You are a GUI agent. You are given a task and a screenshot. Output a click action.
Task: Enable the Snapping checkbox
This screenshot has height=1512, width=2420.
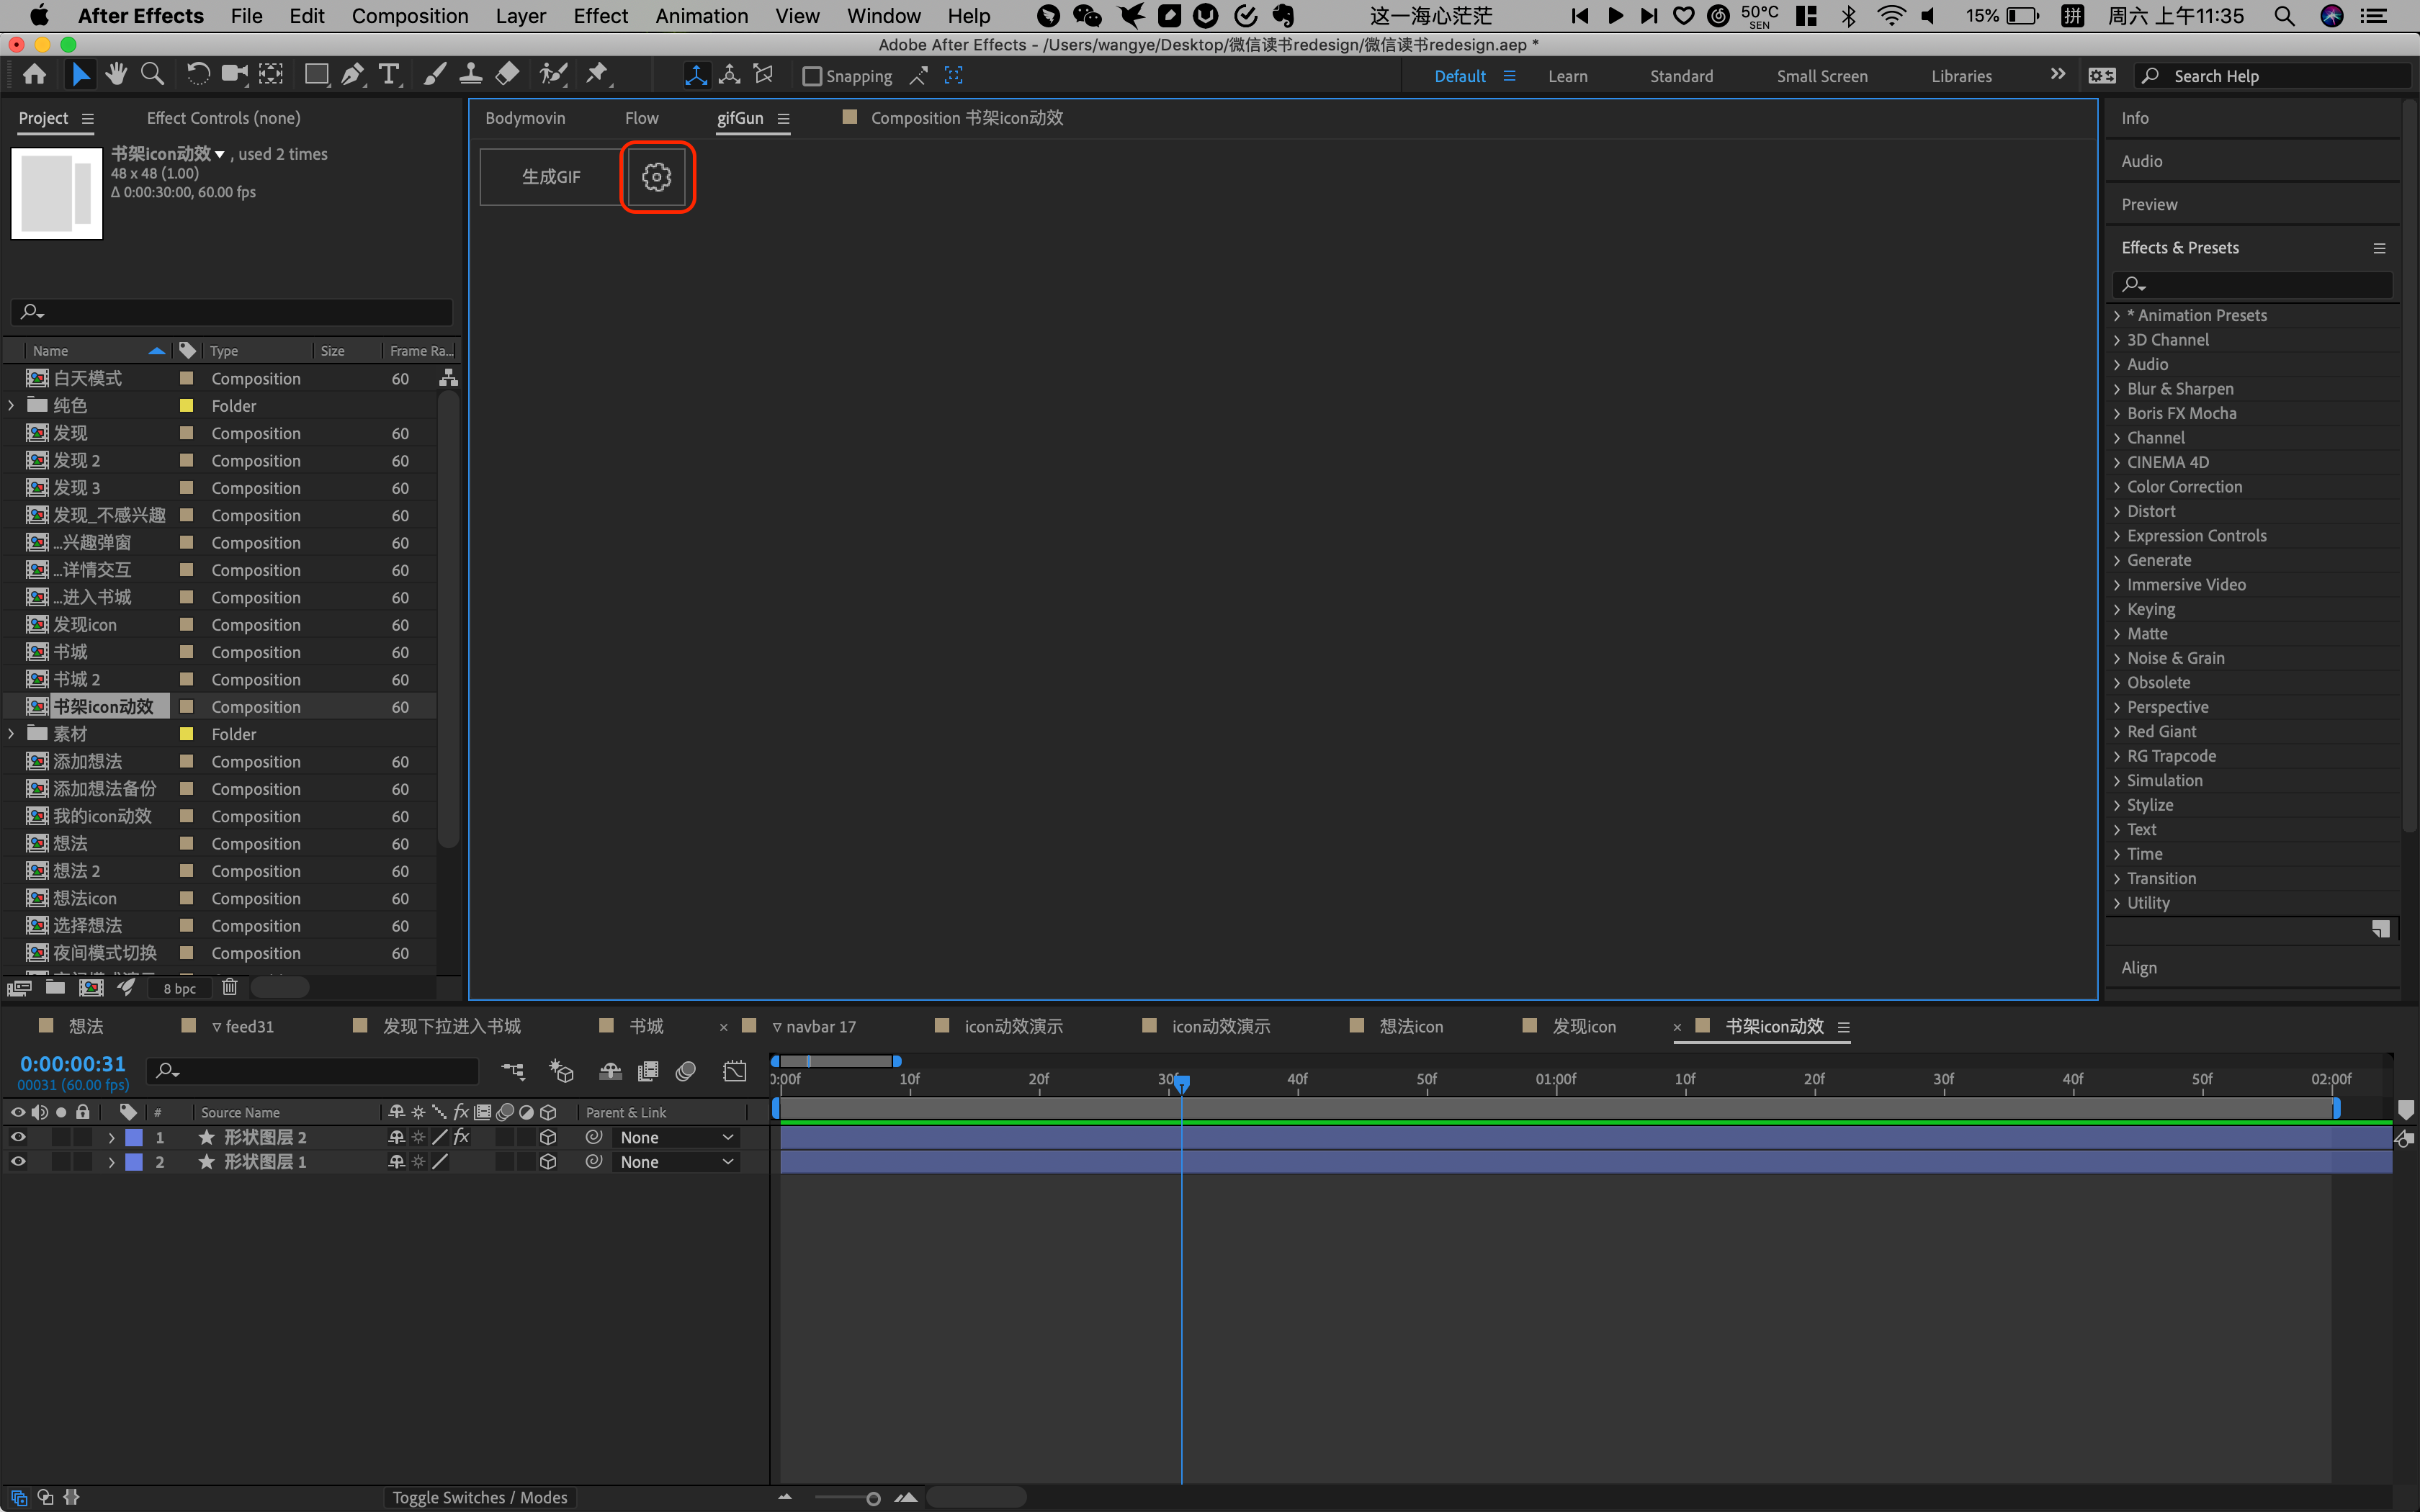coord(812,76)
